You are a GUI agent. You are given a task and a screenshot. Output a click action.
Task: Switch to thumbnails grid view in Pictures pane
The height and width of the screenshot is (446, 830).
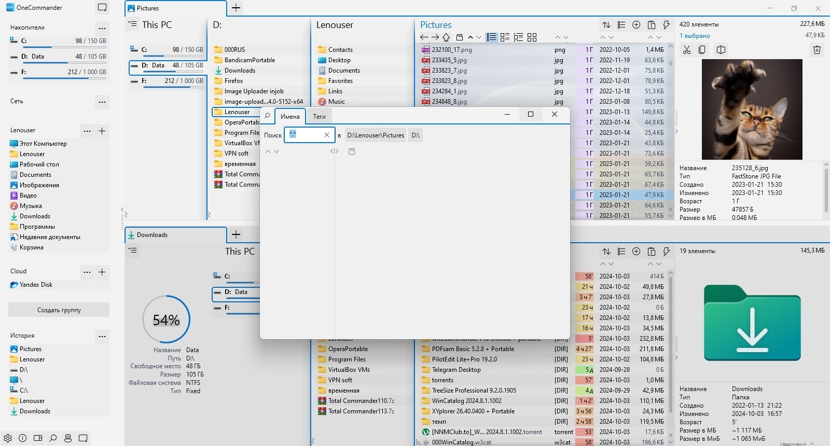click(532, 37)
